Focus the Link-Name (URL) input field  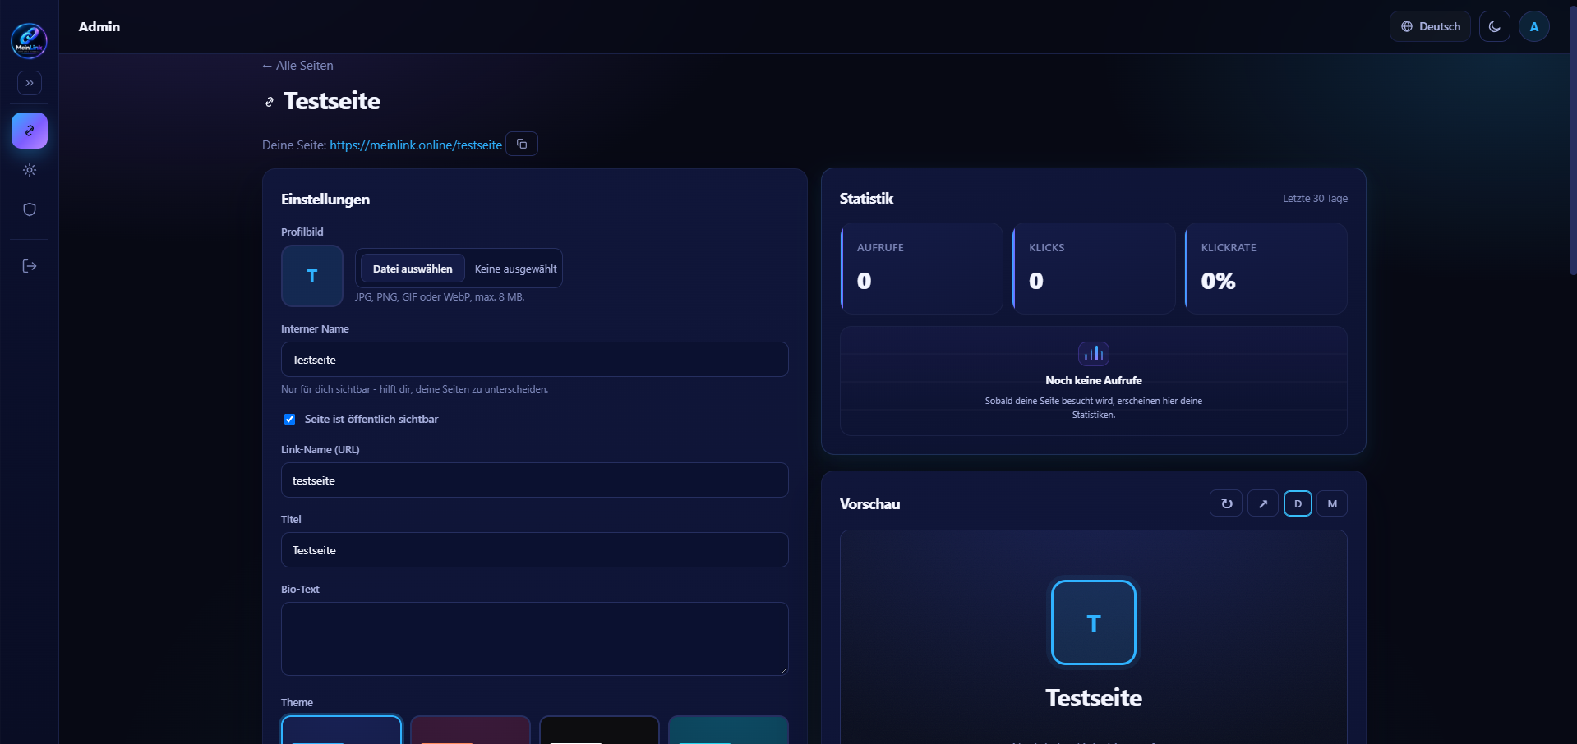click(x=535, y=480)
